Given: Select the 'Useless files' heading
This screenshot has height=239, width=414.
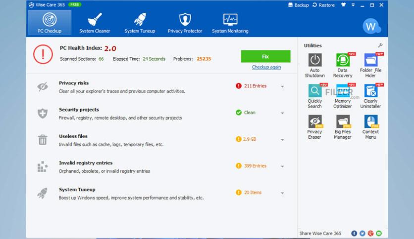Looking at the screenshot, I should tap(73, 136).
